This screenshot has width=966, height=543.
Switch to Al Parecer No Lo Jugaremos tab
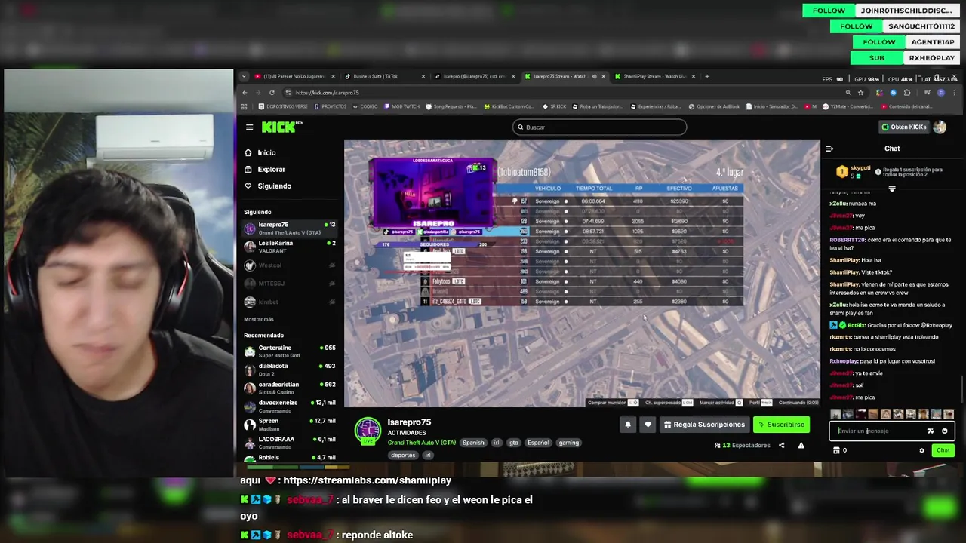[x=294, y=76]
